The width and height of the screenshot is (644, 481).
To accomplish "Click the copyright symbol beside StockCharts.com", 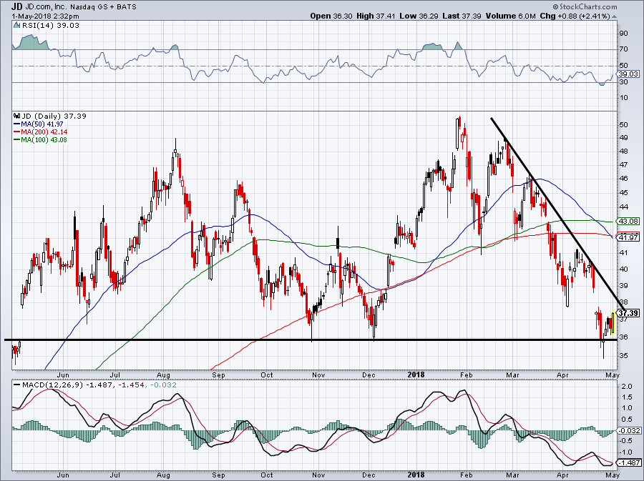I will [x=555, y=6].
